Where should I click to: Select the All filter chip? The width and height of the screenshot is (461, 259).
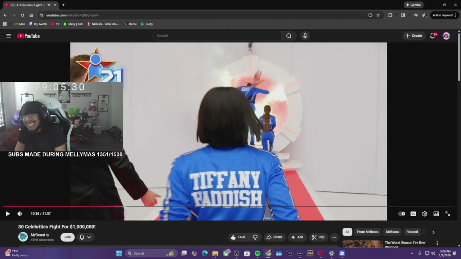point(347,232)
